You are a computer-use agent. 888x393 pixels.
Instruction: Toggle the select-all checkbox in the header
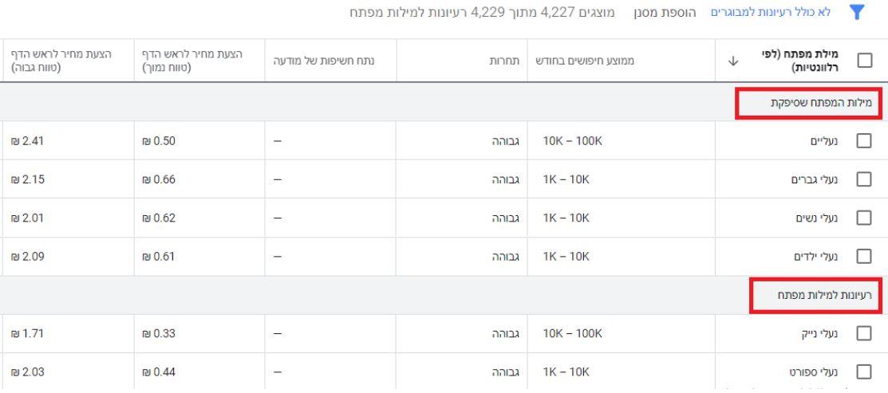[x=864, y=61]
